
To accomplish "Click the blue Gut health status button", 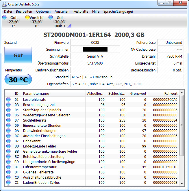I will tap(18, 55).
